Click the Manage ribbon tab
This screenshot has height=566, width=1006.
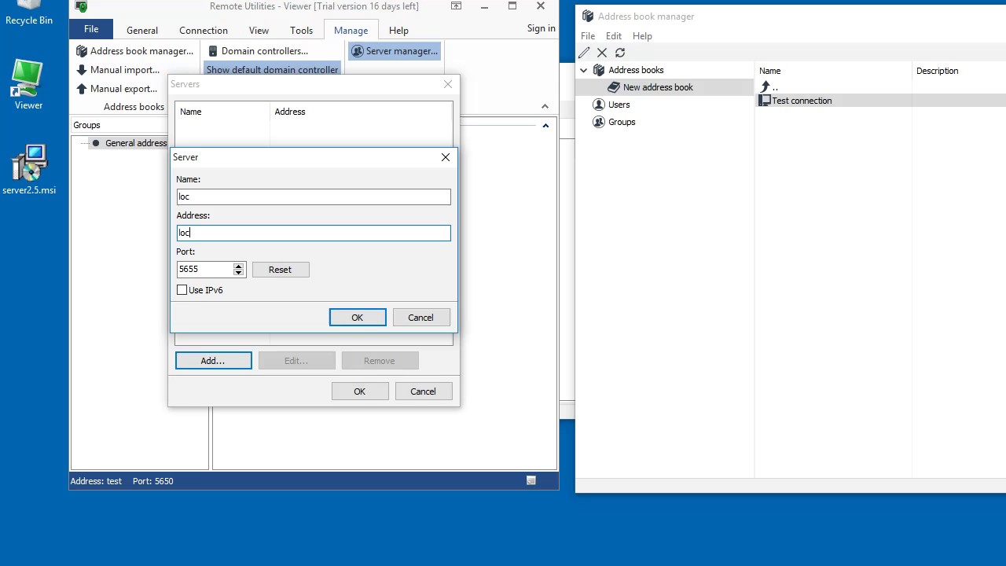point(351,30)
